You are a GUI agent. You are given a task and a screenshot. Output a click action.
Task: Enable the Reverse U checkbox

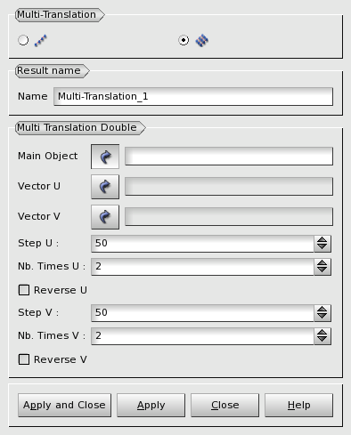pos(24,290)
